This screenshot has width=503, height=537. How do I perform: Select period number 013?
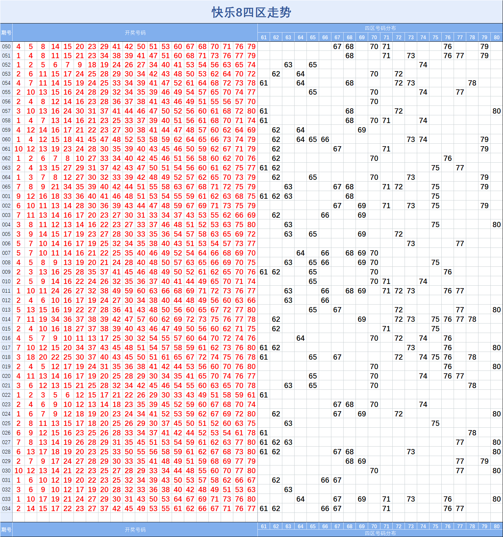[x=6, y=310]
